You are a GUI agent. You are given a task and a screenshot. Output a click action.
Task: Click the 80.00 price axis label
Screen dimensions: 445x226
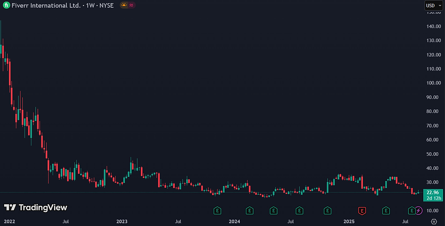(432, 112)
